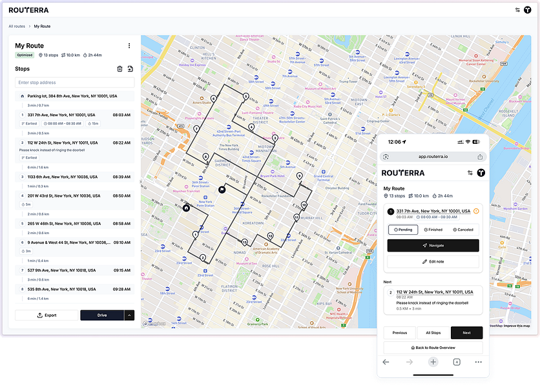Select stop 535 8th Ave in list
This screenshot has width=540, height=387.
(x=75, y=290)
